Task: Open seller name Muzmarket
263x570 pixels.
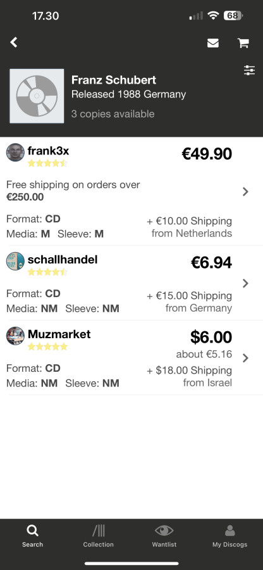Action: point(59,334)
